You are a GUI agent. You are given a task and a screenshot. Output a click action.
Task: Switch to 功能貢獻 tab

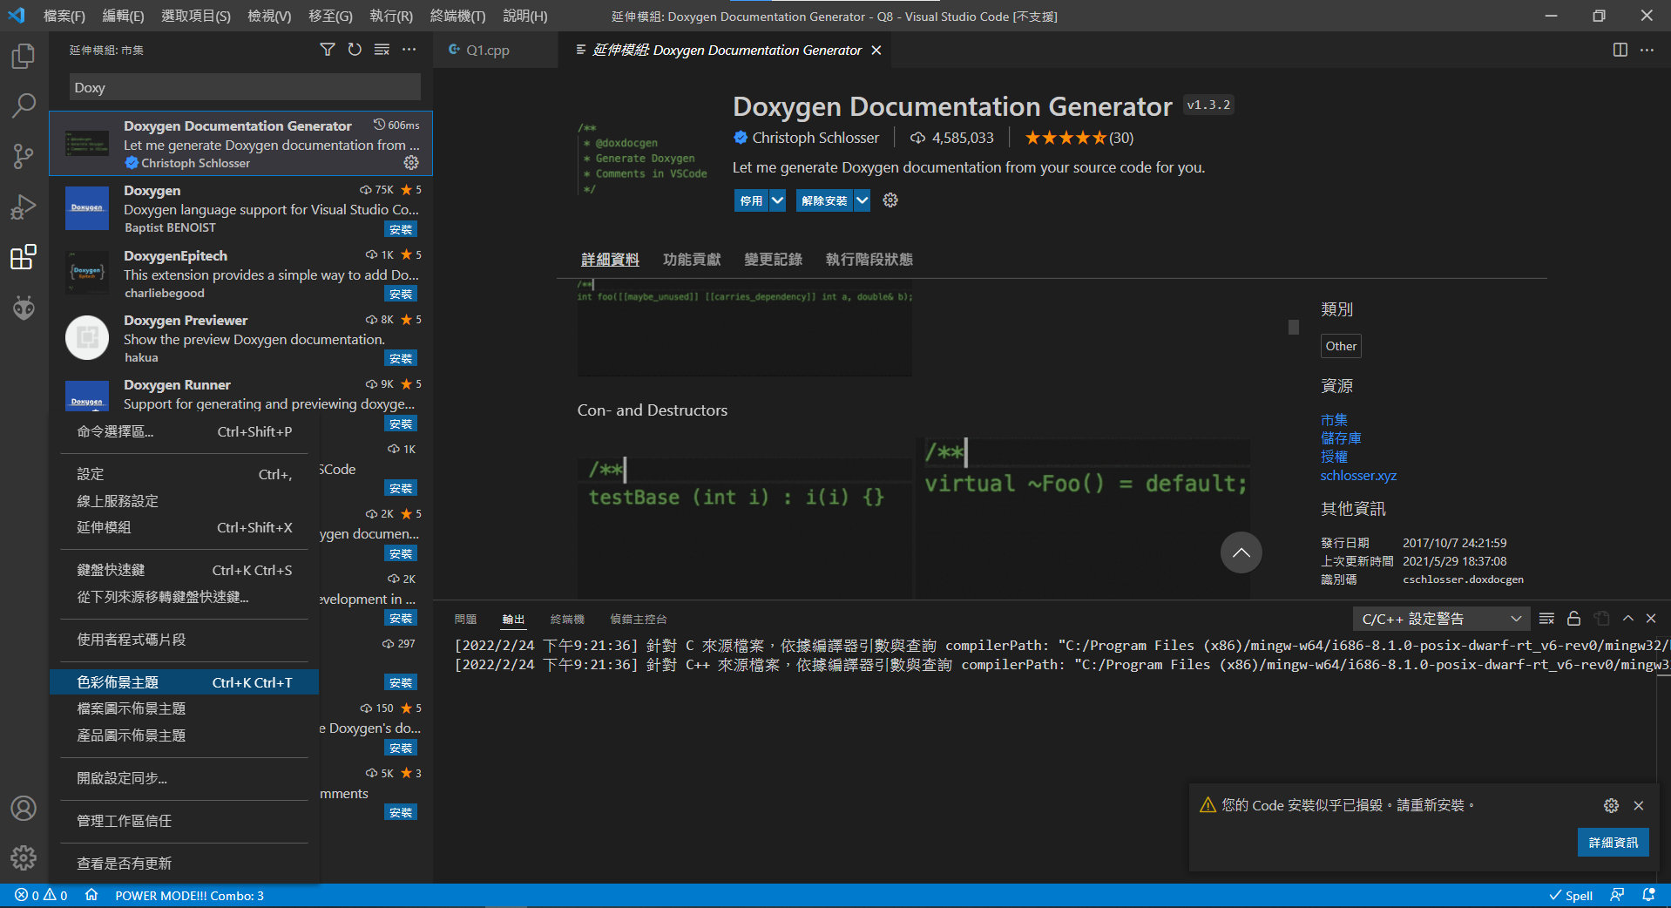692,260
